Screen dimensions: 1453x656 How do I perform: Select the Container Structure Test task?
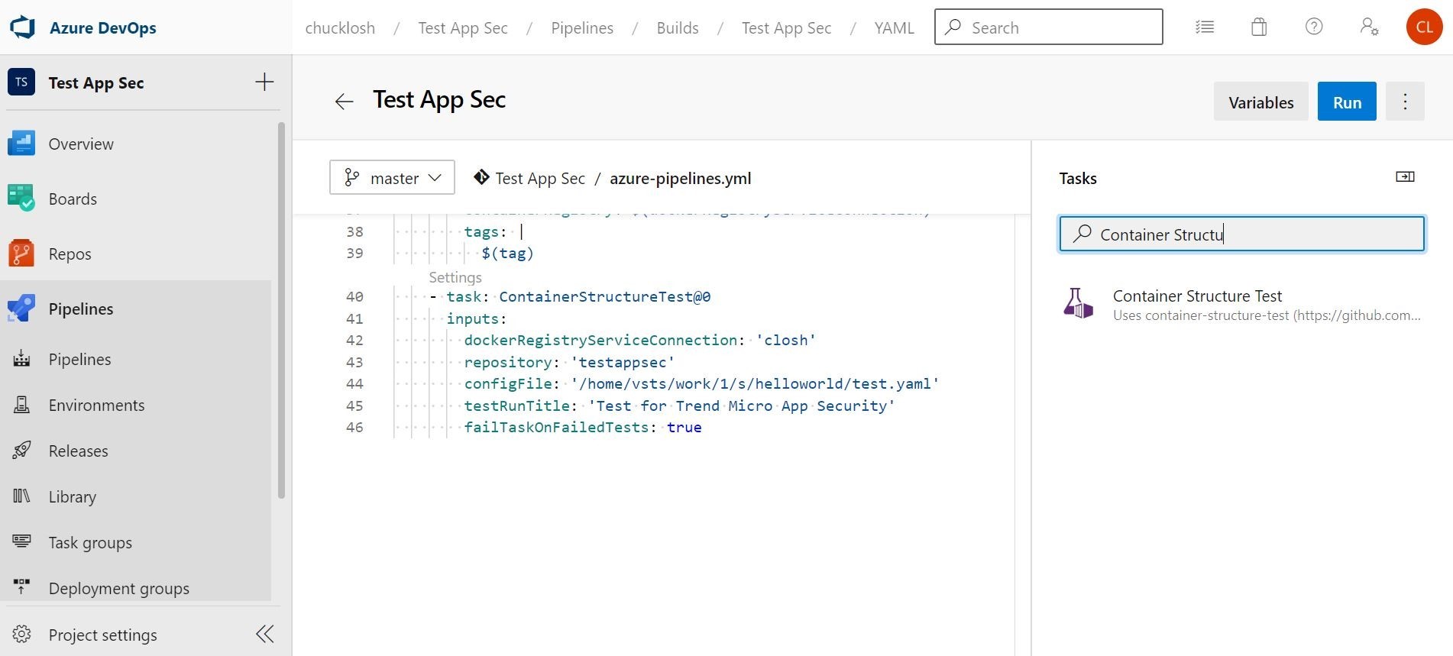click(1241, 305)
